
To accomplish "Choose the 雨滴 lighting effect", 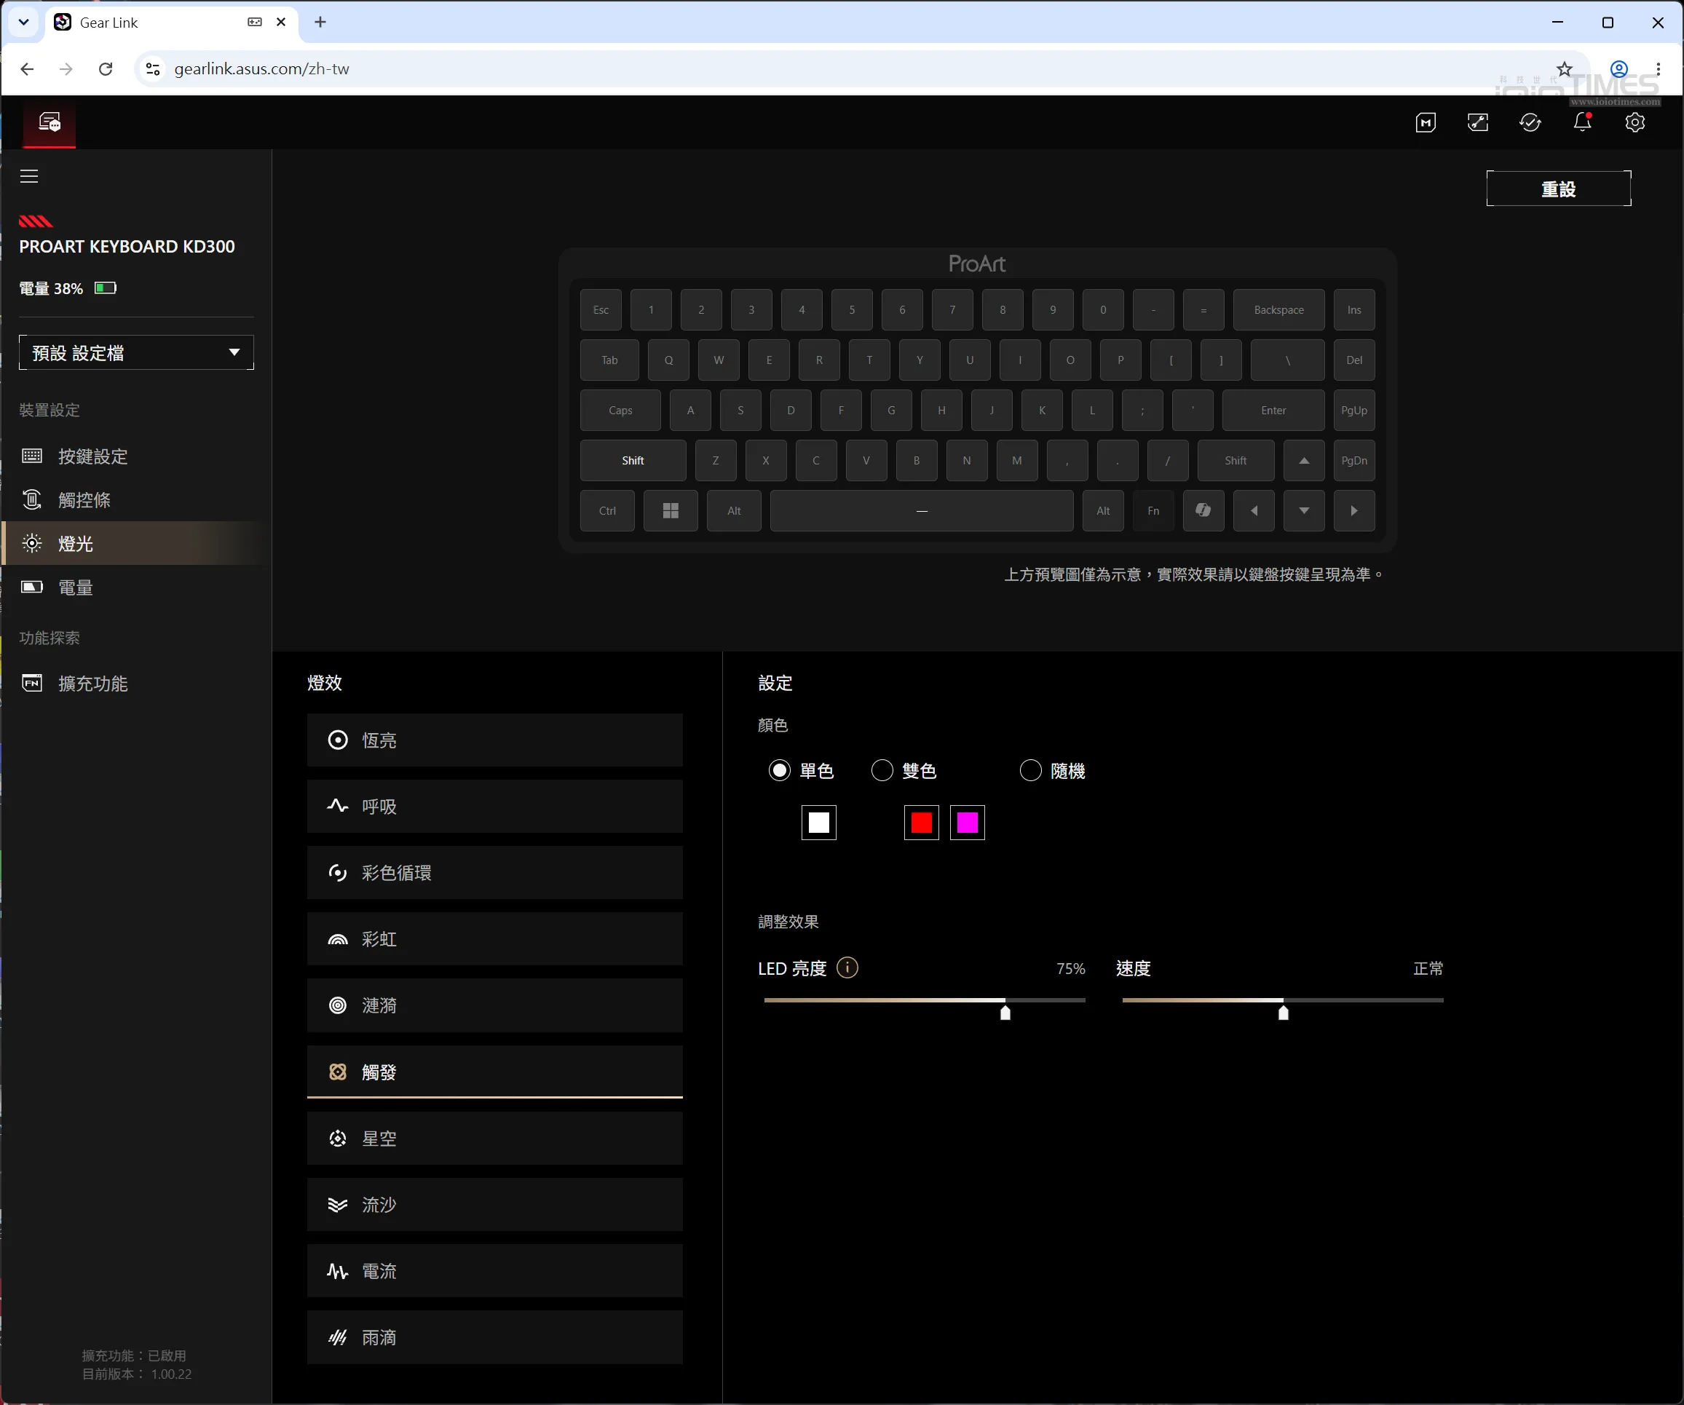I will (495, 1337).
